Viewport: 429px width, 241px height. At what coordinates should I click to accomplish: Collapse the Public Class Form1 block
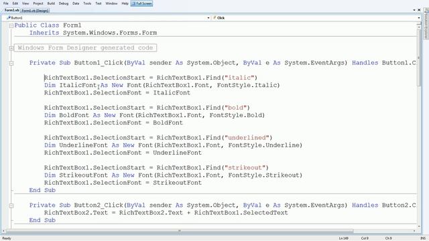11,25
